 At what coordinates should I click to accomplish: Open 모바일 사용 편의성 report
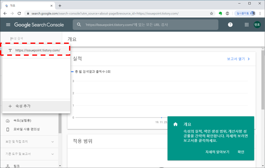pos(27,129)
